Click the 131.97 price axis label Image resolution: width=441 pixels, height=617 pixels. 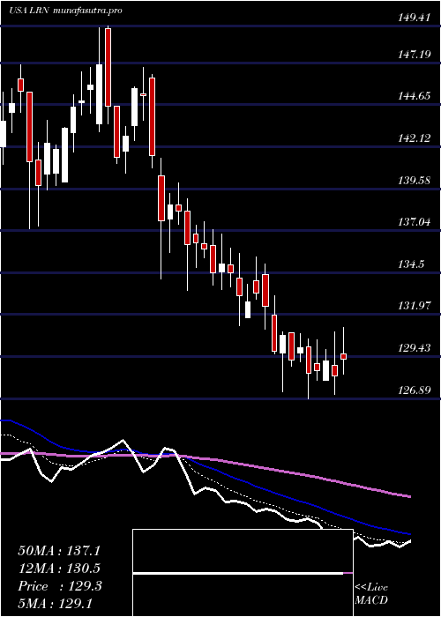click(415, 306)
